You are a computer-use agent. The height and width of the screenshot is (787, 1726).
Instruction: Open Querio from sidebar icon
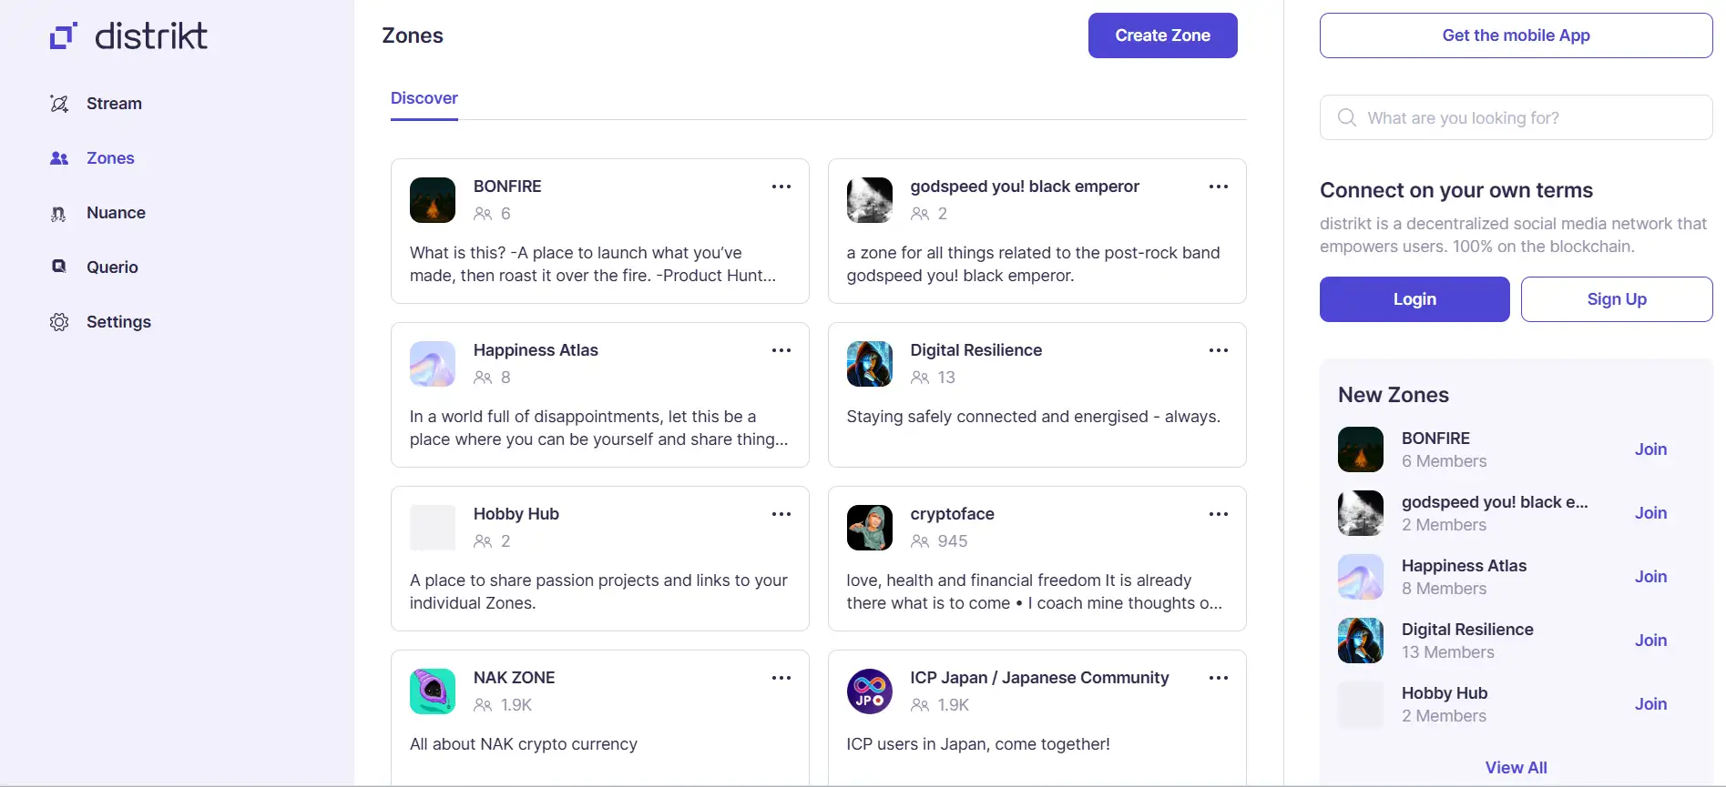coord(59,267)
